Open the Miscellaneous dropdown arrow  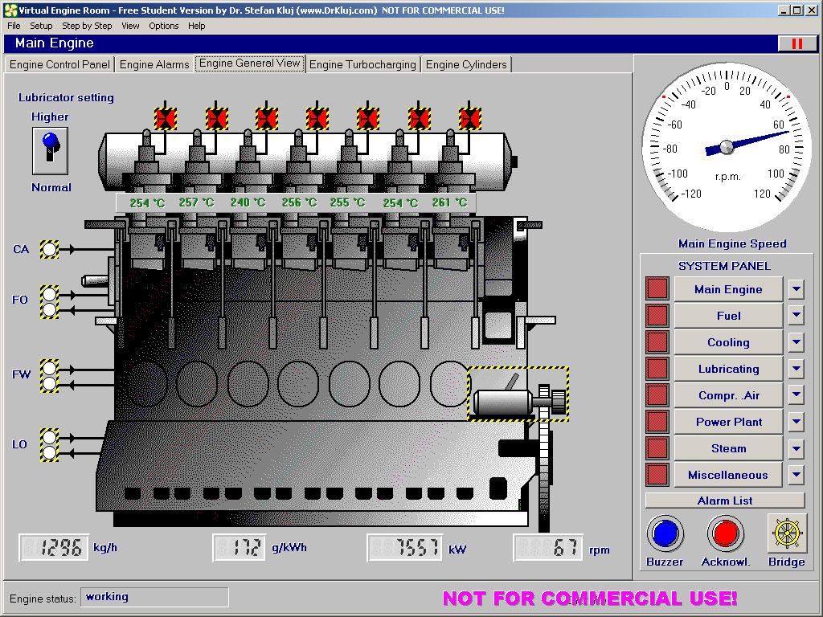(796, 475)
